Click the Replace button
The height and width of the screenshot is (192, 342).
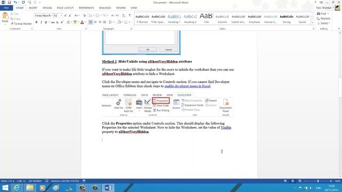(323, 19)
